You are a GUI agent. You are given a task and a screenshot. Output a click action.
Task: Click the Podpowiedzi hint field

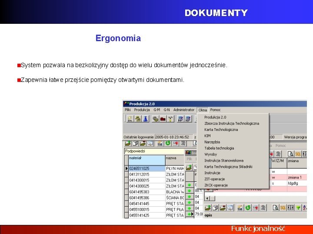tap(154, 151)
